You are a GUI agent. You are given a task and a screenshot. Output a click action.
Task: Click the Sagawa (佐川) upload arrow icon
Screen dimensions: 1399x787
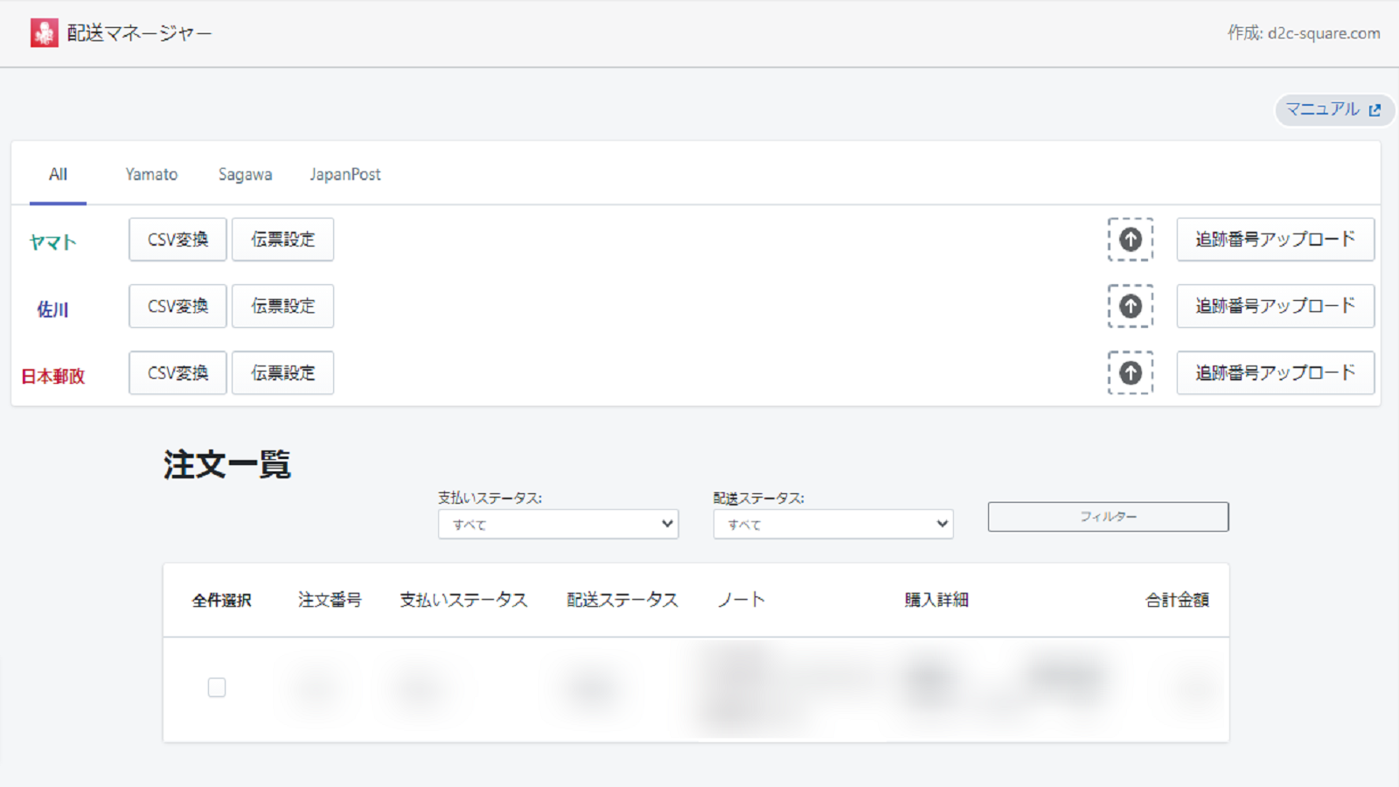[x=1131, y=306]
